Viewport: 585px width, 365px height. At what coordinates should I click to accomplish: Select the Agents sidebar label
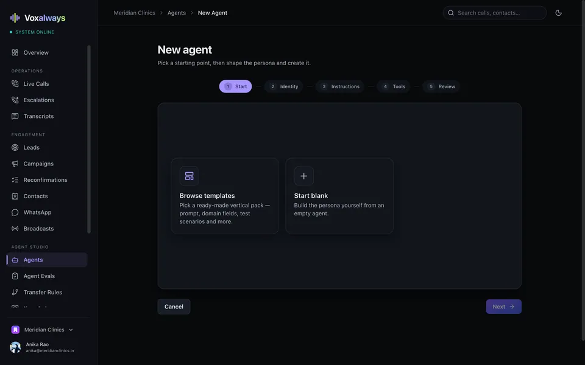[33, 260]
